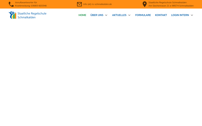202x126 pixels.
Task: Click the map location pin icon
Action: click(x=144, y=4)
